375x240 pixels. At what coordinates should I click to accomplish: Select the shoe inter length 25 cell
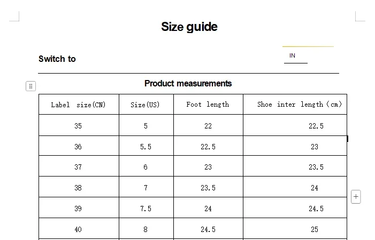point(315,229)
